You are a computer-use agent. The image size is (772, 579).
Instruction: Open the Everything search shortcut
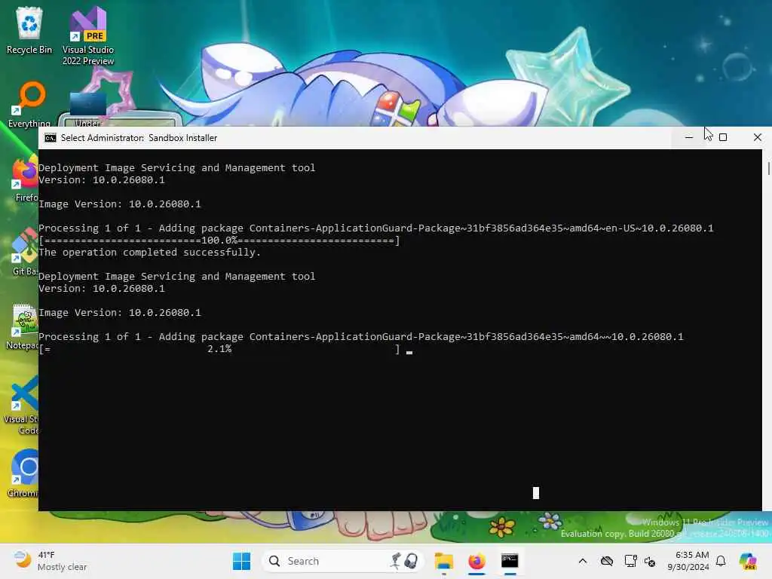[x=29, y=104]
